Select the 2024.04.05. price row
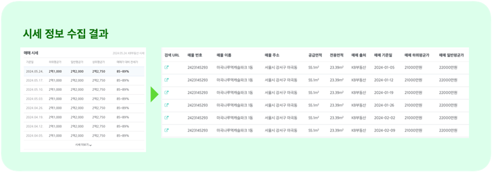492x172 pixels. [84, 136]
